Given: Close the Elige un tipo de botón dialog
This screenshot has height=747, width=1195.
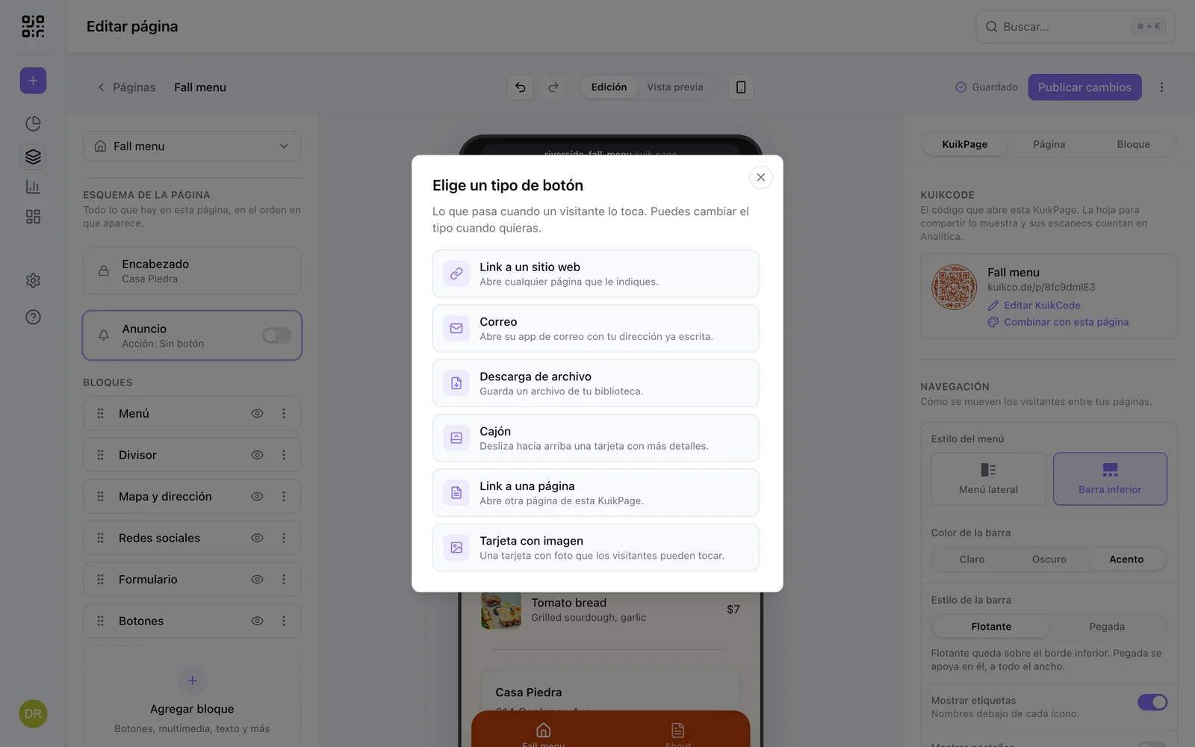Looking at the screenshot, I should 760,177.
